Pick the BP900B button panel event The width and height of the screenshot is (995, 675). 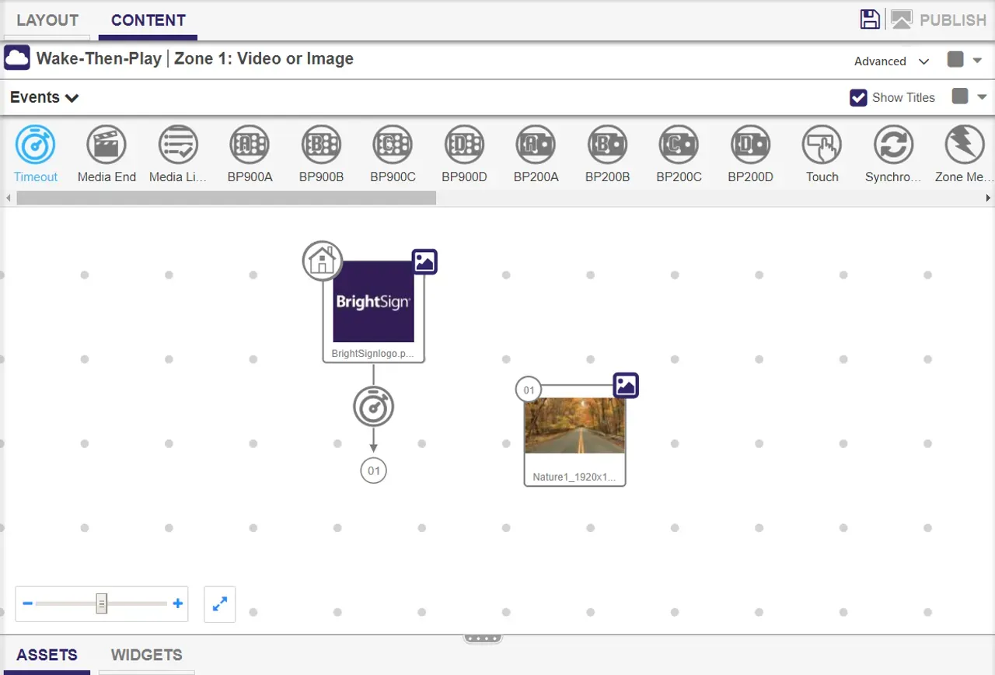(x=321, y=145)
